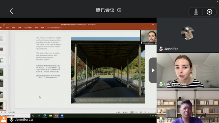Expand the shared screen with the arrow handle
The image size is (219, 123).
tap(153, 70)
